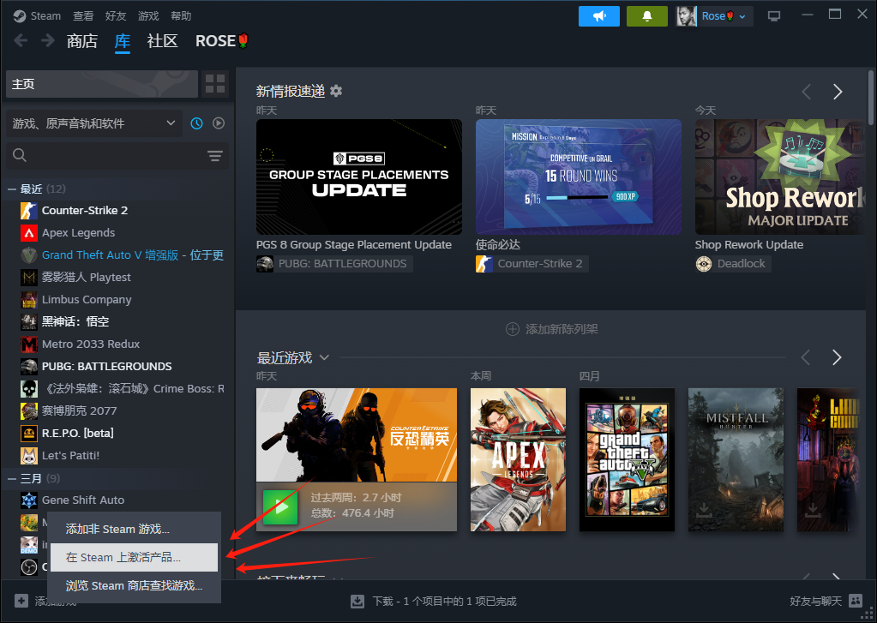Click the Steam logo menu

coord(37,15)
